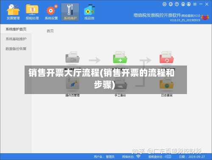This screenshot has width=212, height=160.
Task: Click the green plus backup folder icon
Action: [120, 57]
